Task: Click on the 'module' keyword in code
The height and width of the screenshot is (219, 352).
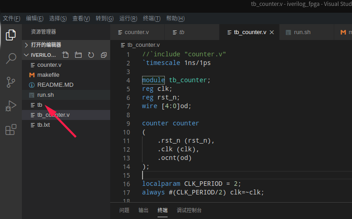Action: (153, 80)
